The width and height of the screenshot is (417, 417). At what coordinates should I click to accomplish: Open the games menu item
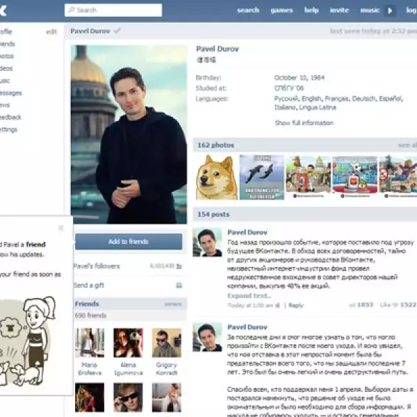(x=281, y=10)
